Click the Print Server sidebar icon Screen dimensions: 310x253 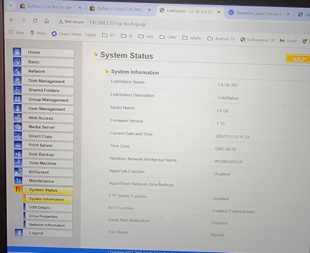pos(18,145)
